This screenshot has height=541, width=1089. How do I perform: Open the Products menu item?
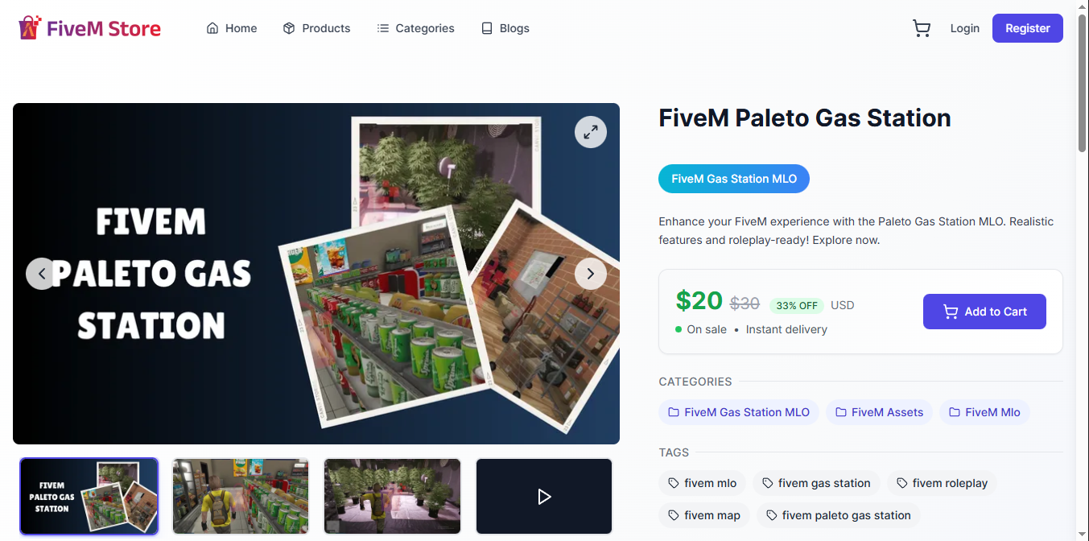click(316, 28)
